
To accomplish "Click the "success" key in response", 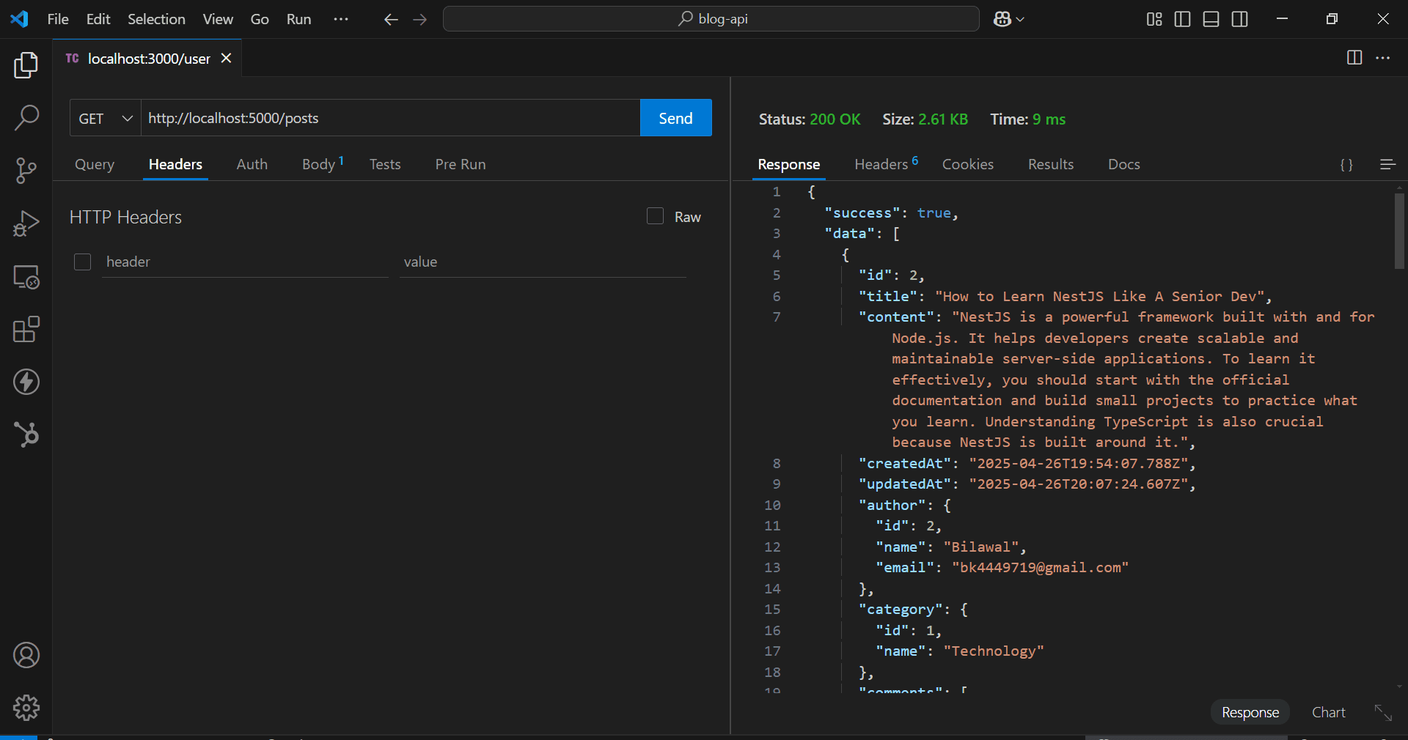I will (862, 213).
